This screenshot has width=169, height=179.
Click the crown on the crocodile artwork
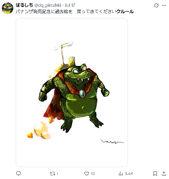tap(72, 61)
